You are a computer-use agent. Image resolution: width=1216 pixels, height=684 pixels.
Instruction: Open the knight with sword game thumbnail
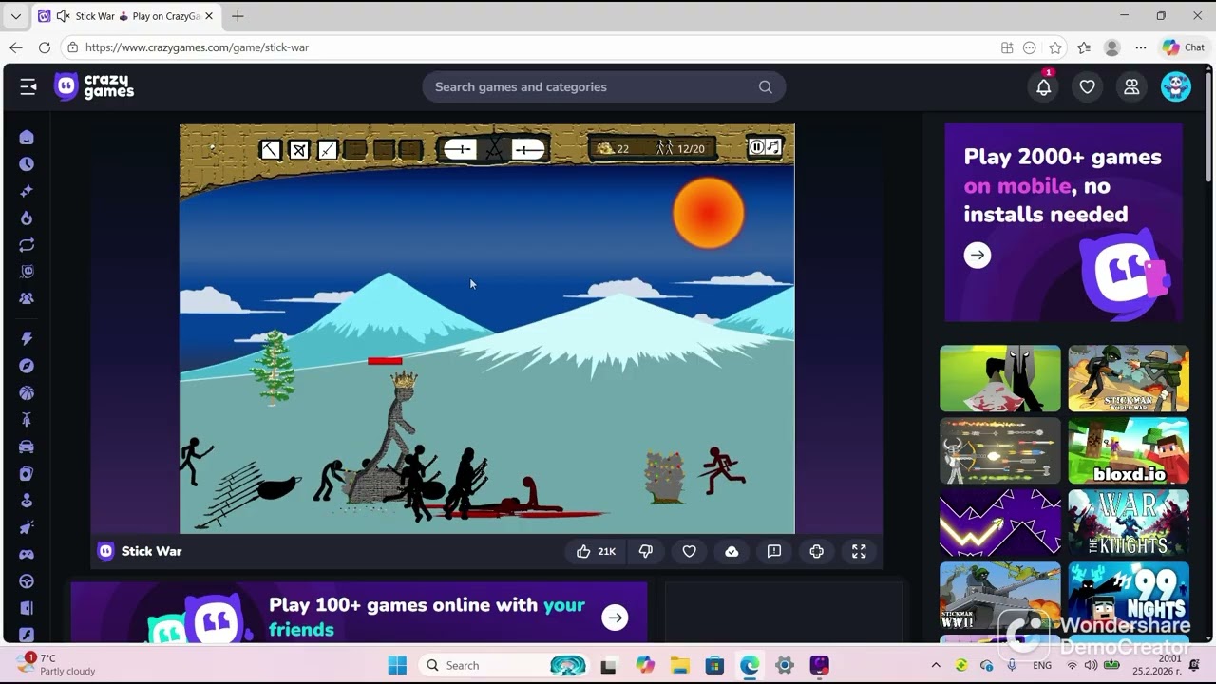1000,378
